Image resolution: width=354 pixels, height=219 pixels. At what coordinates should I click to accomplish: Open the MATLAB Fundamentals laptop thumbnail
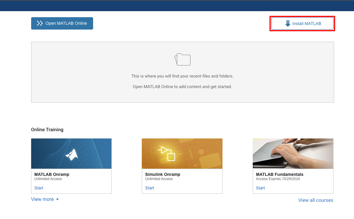coord(293,154)
